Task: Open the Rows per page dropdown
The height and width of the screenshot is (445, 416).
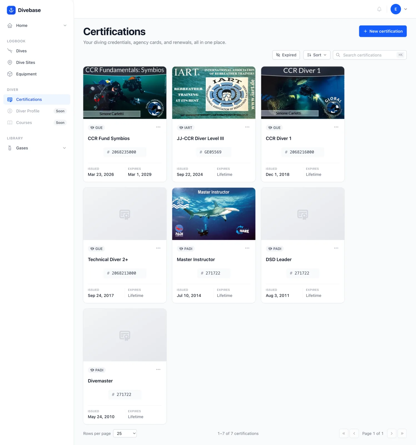Action: [125, 433]
